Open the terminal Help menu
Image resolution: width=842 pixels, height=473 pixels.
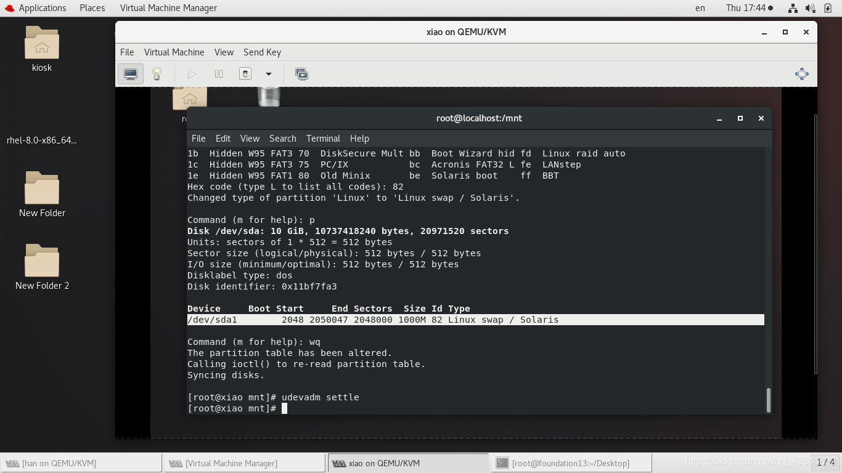pyautogui.click(x=359, y=139)
